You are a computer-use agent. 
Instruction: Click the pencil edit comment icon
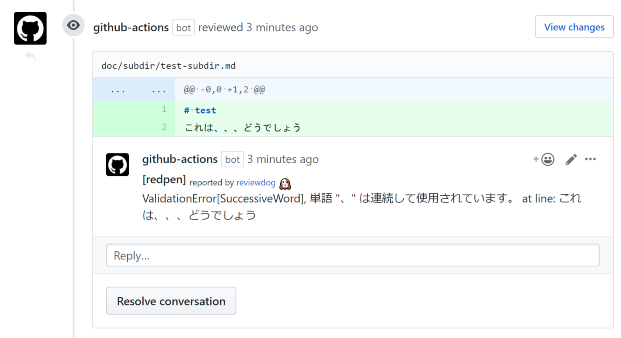click(571, 159)
